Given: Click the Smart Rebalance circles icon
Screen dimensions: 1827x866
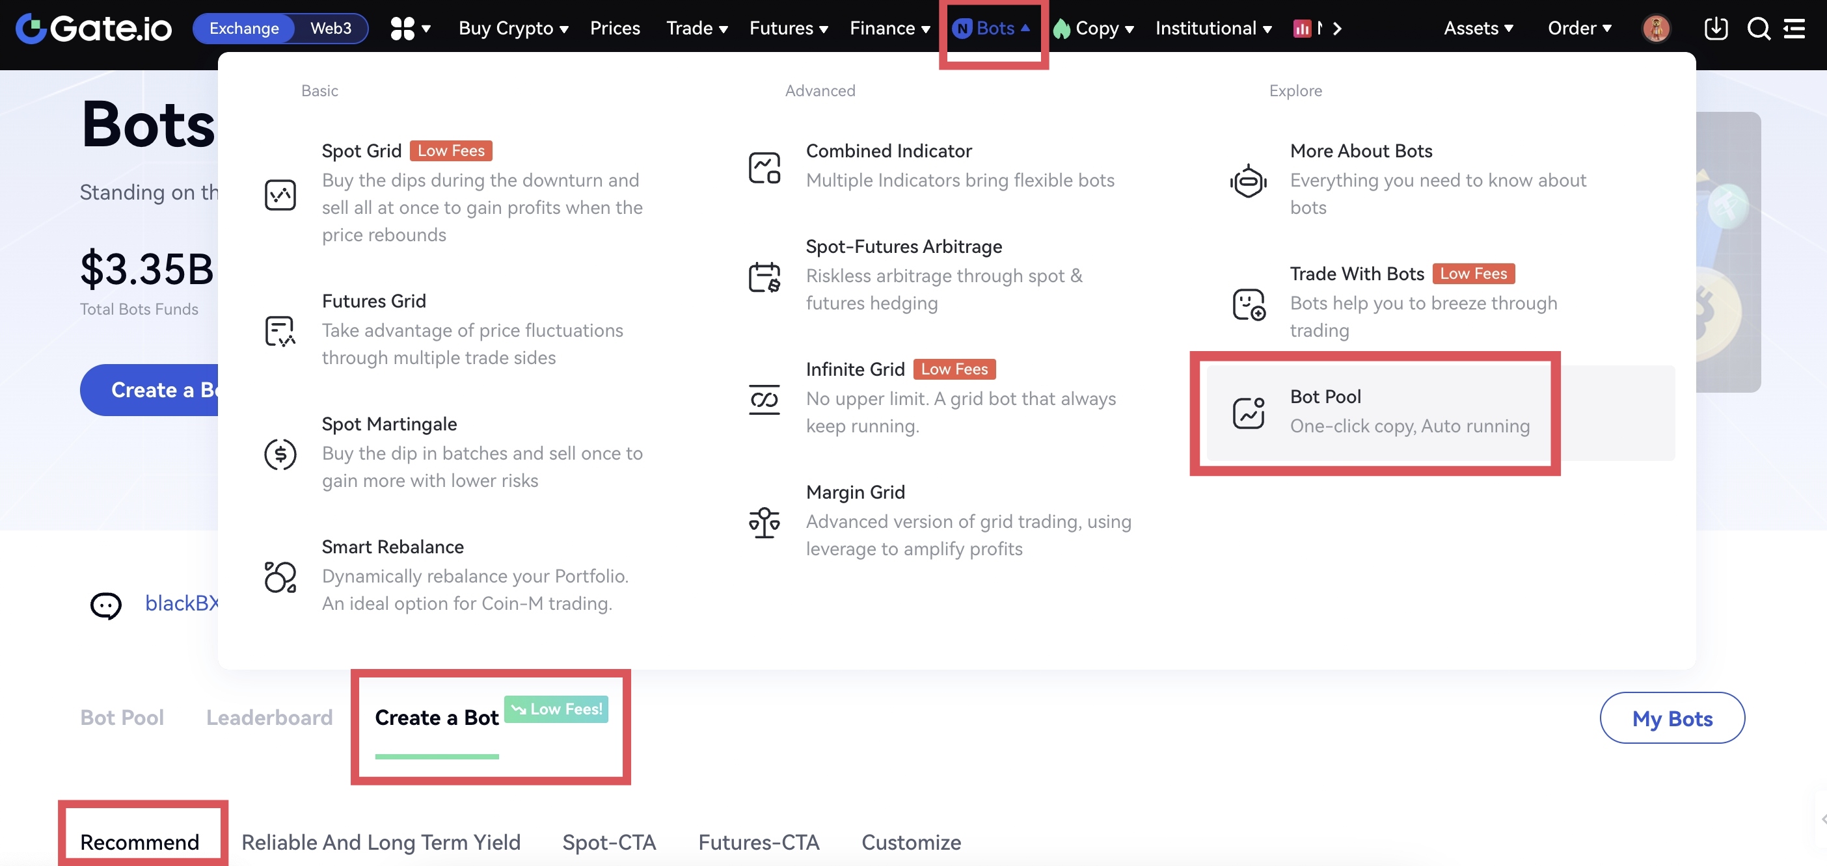Looking at the screenshot, I should point(280,576).
